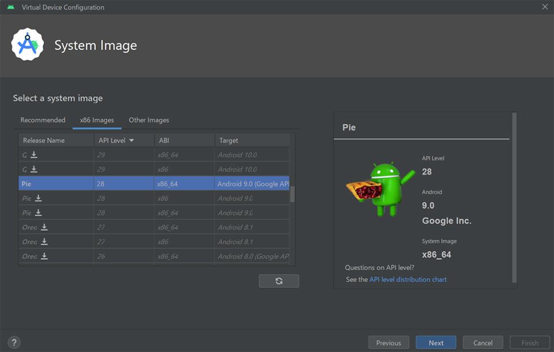Select the x86 Images tab
The width and height of the screenshot is (554, 352).
[x=97, y=120]
